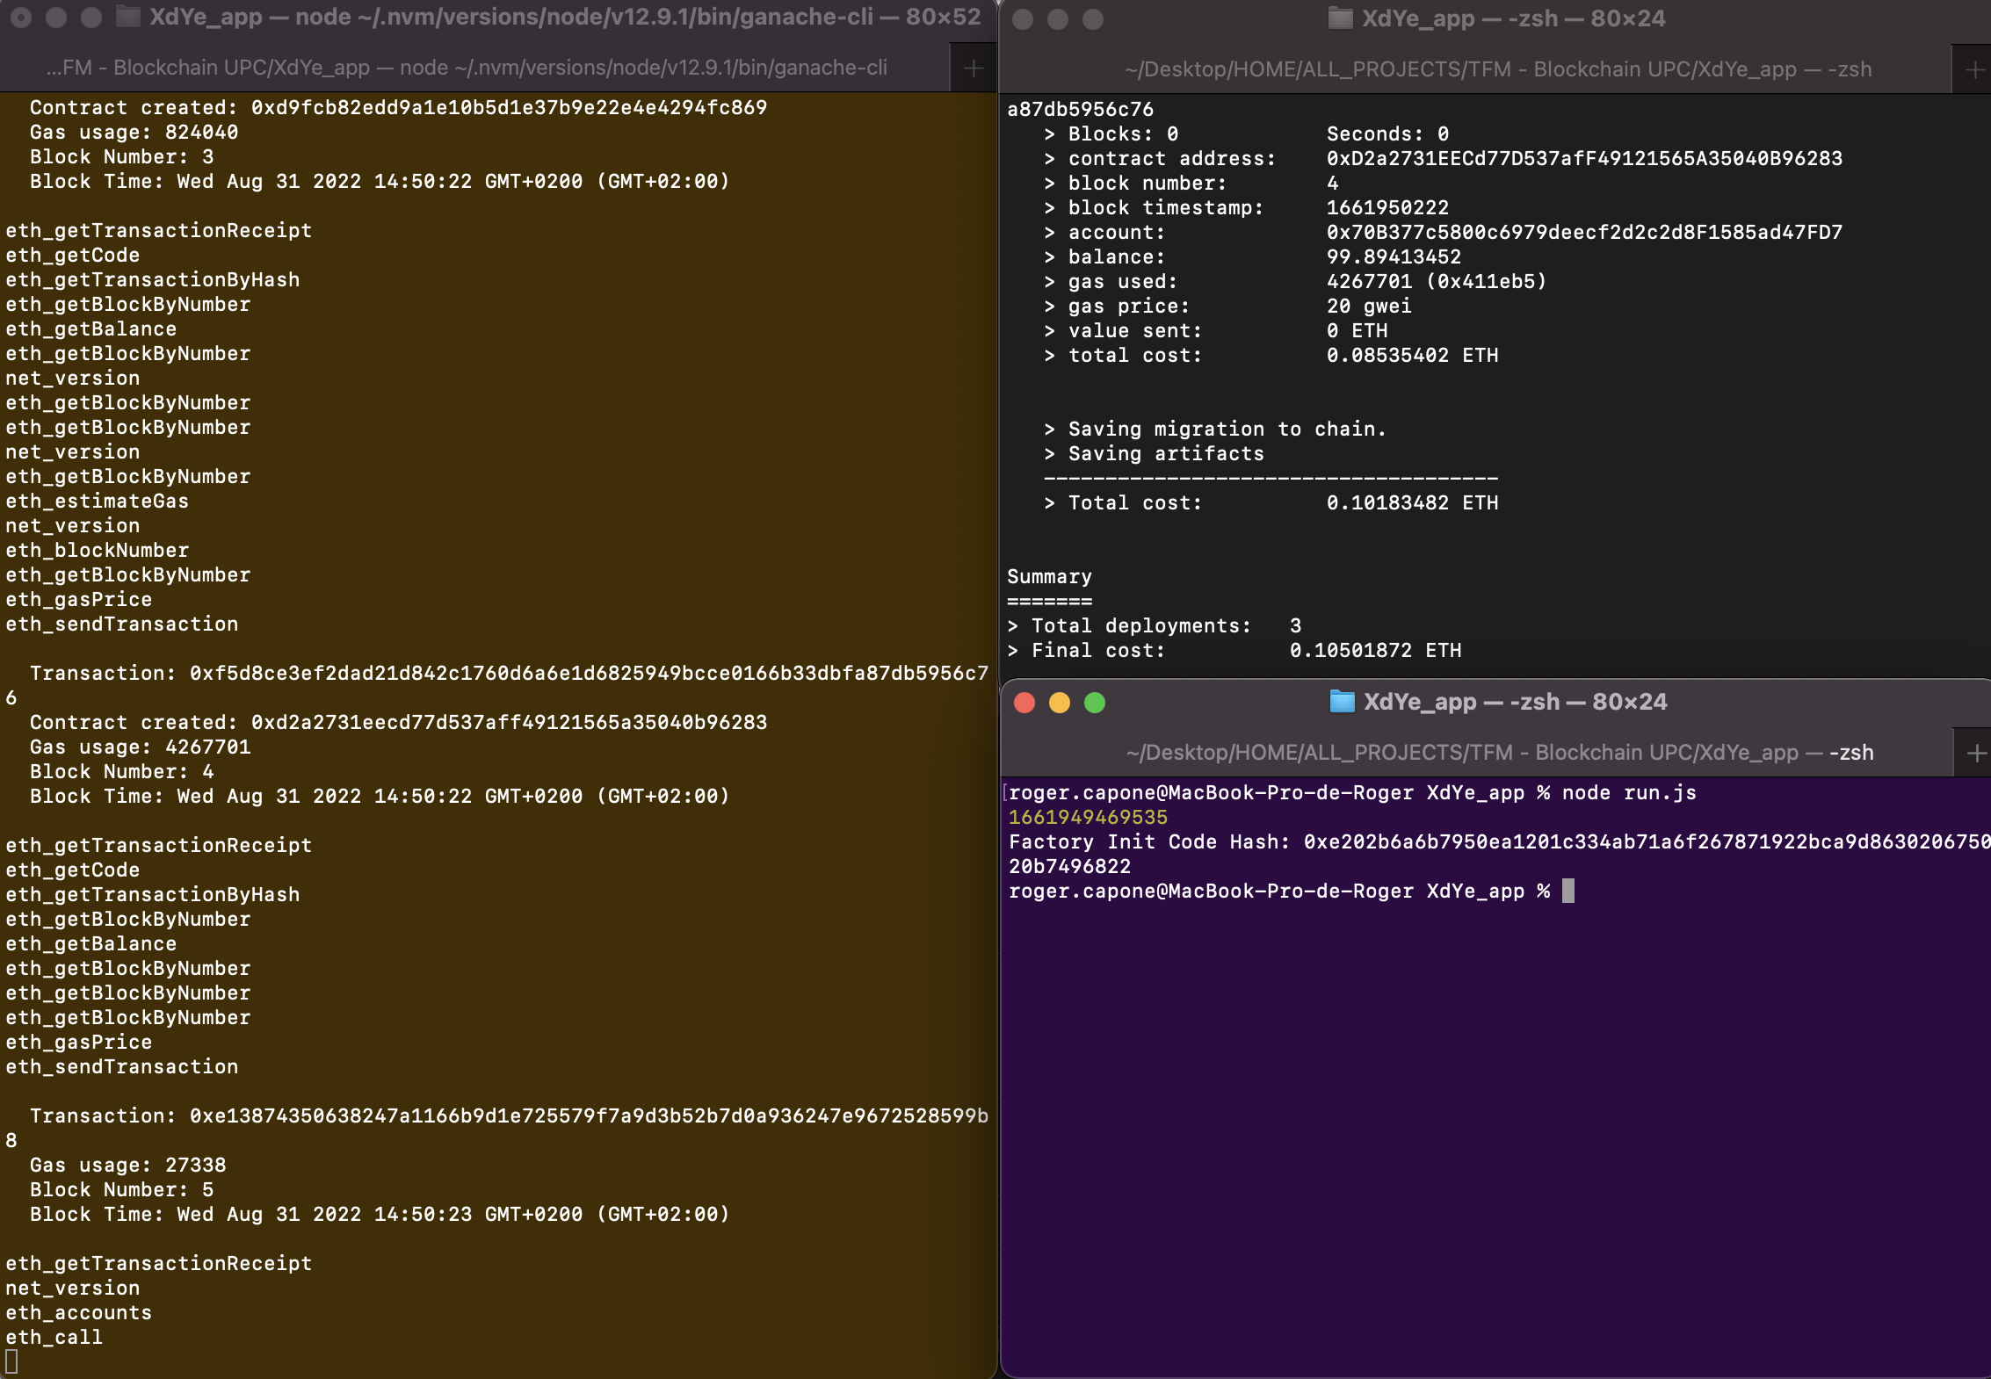Viewport: 1991px width, 1379px height.
Task: Minimize the top-right migration output window
Action: pyautogui.click(x=1058, y=19)
